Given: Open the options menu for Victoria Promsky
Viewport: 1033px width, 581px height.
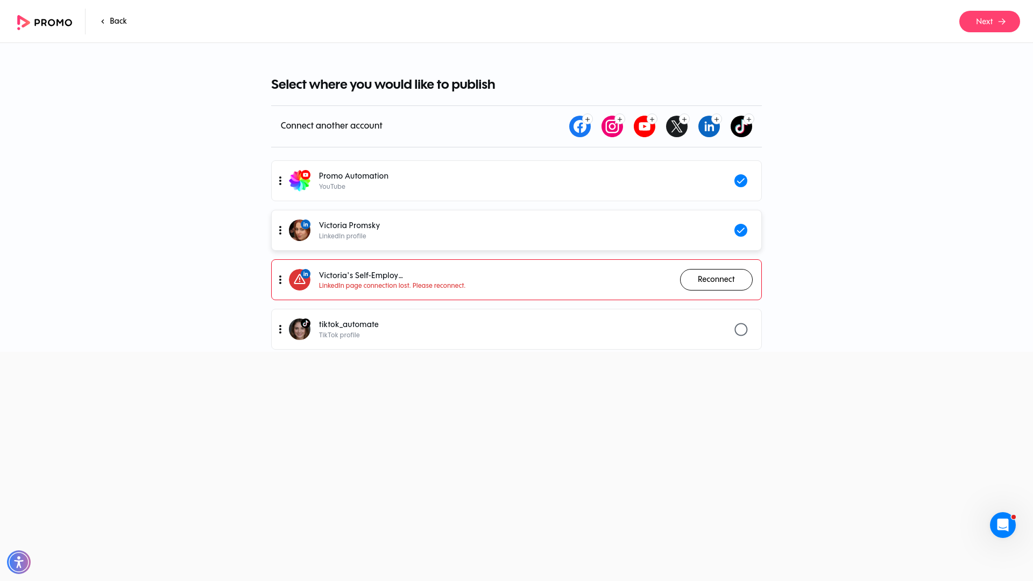Looking at the screenshot, I should 280,230.
